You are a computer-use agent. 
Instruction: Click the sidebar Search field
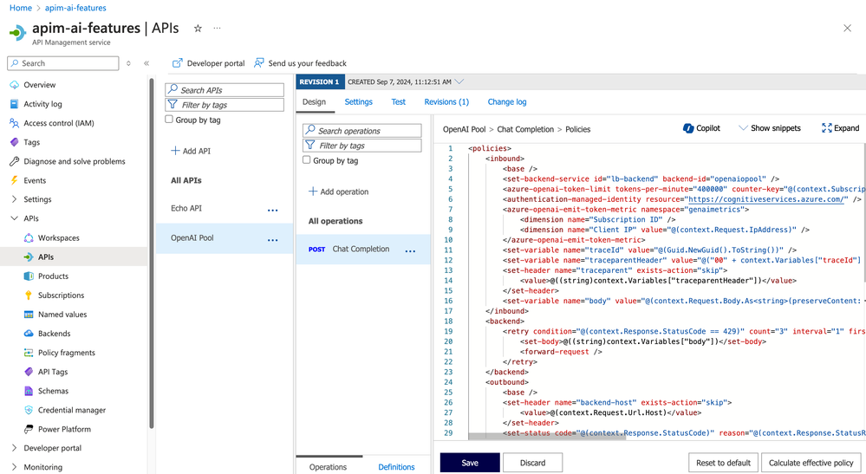point(63,63)
